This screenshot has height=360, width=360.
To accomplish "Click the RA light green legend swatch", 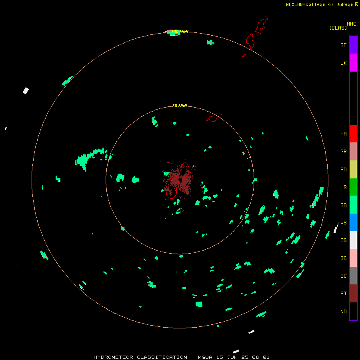I will [353, 205].
